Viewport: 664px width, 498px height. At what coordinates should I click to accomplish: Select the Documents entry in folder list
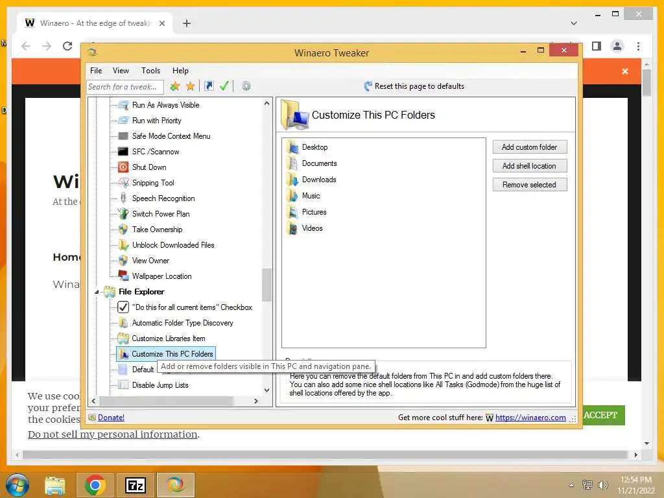pyautogui.click(x=319, y=163)
